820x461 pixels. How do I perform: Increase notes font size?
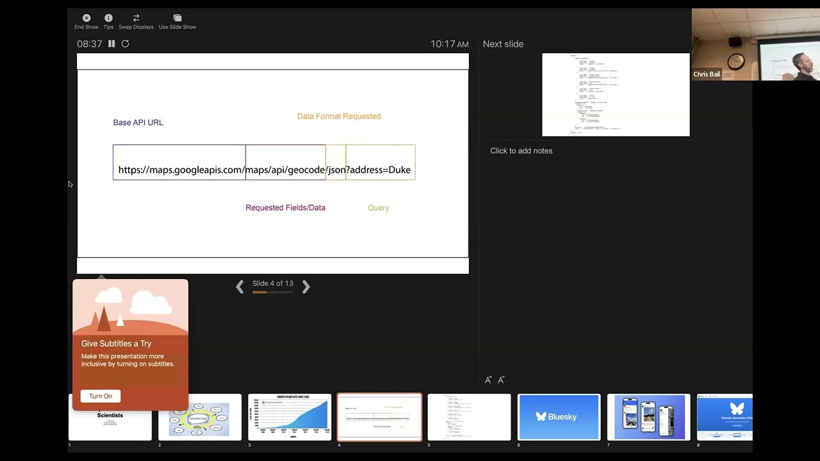coord(488,380)
